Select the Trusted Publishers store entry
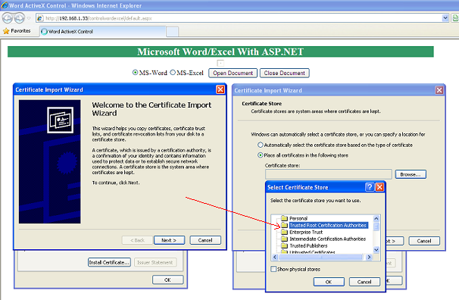Image resolution: width=459 pixels, height=300 pixels. (x=308, y=245)
